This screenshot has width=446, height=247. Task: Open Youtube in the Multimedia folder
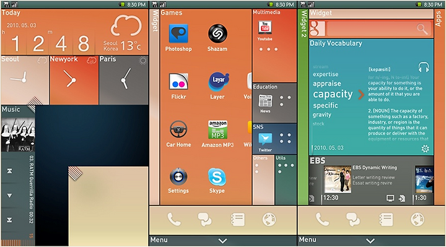point(265,28)
